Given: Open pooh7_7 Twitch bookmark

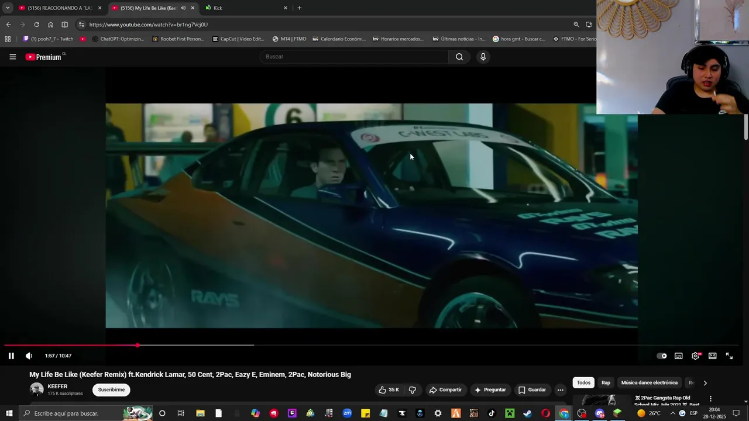Looking at the screenshot, I should click(48, 39).
